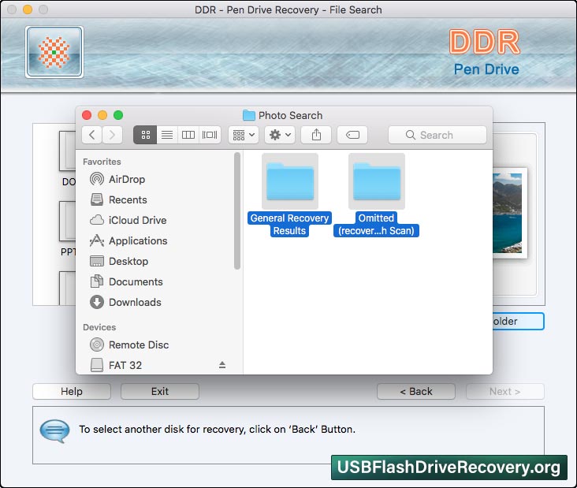This screenshot has height=488, width=577.
Task: Click the Edit Tags button
Action: [352, 135]
